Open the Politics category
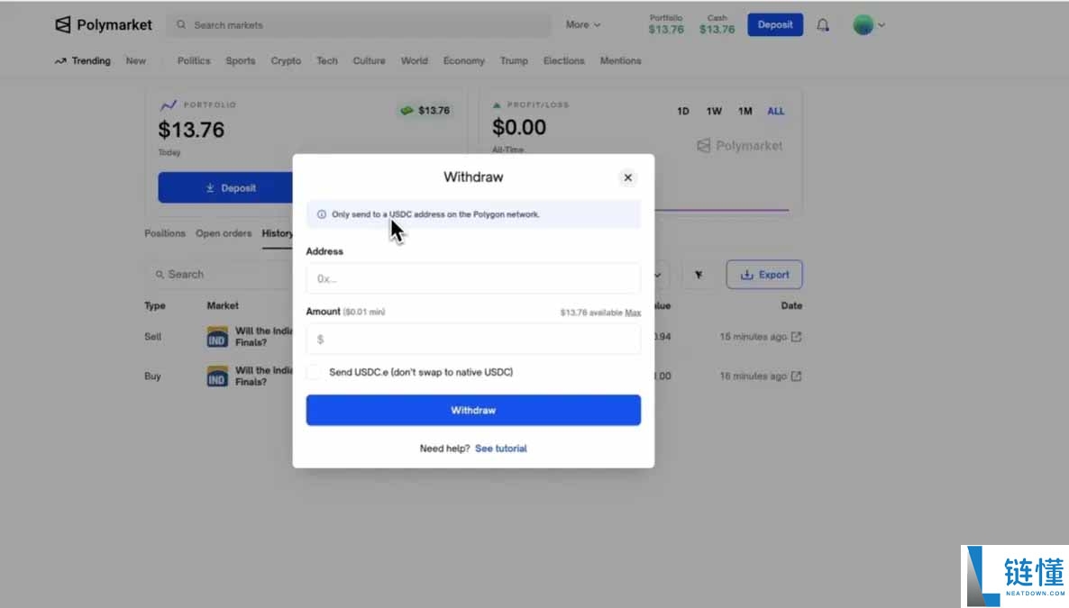Image resolution: width=1069 pixels, height=608 pixels. (194, 60)
